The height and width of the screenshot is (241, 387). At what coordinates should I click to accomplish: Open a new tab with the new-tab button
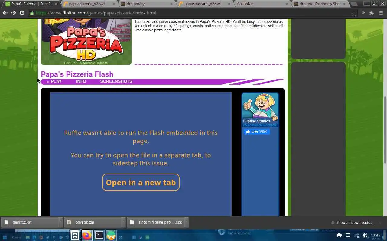pos(354,4)
